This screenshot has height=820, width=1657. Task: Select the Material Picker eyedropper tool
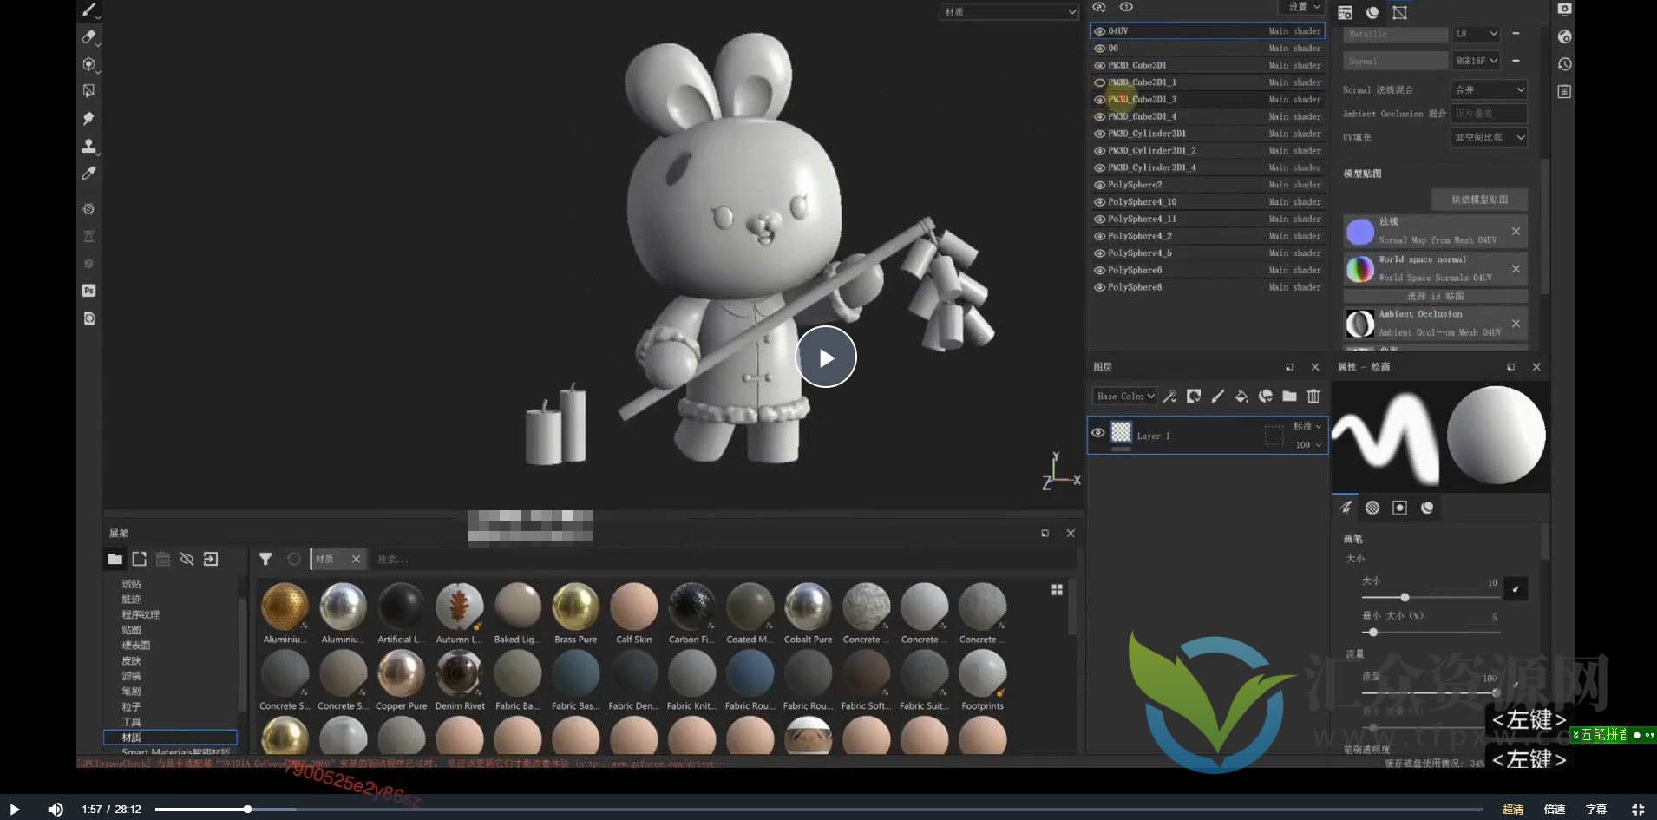[88, 174]
